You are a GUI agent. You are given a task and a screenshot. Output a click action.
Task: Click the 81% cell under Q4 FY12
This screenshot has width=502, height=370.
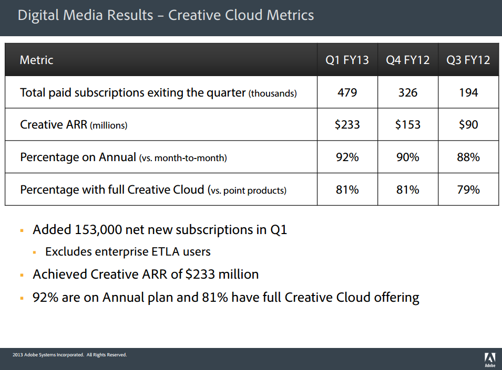[407, 190]
